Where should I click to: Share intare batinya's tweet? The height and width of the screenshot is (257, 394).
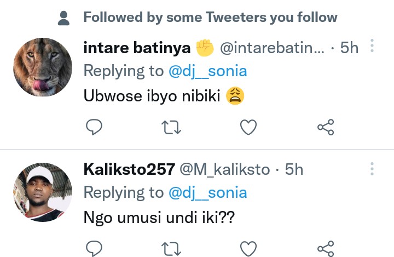326,128
